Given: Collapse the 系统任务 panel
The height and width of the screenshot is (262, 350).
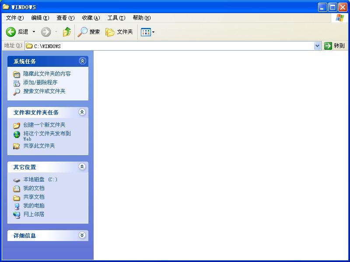Looking at the screenshot, I should click(x=82, y=61).
